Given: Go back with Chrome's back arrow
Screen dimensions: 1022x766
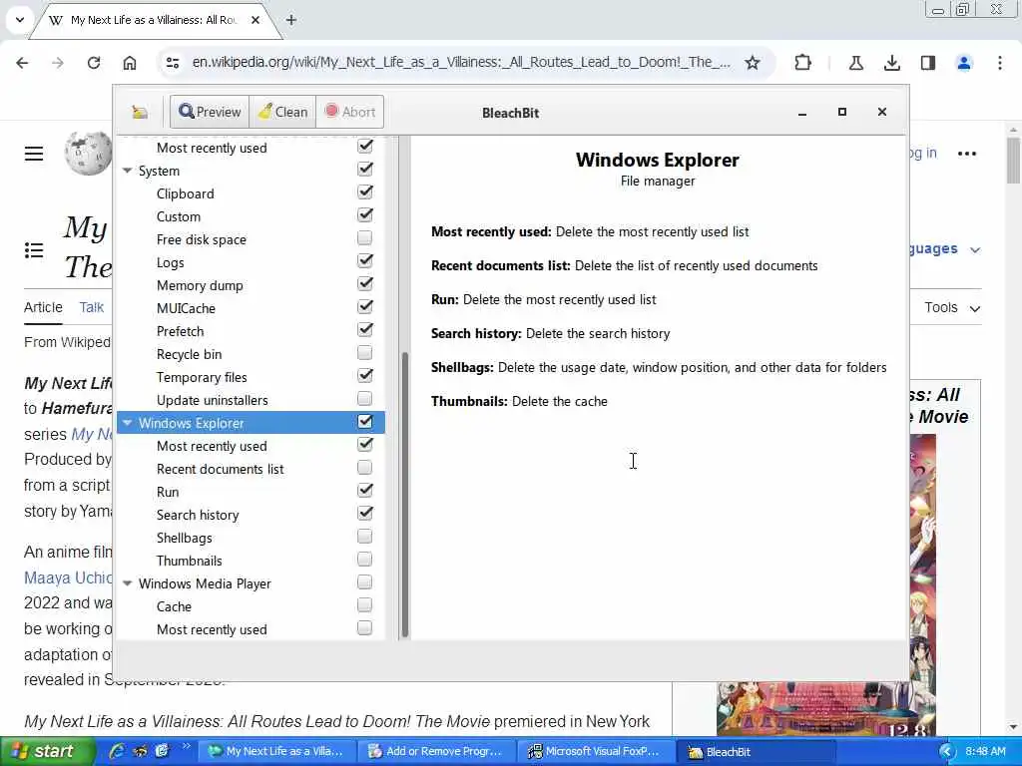Looking at the screenshot, I should tap(22, 63).
